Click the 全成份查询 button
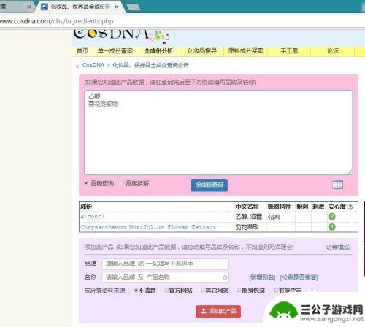The image size is (365, 327). point(210,185)
